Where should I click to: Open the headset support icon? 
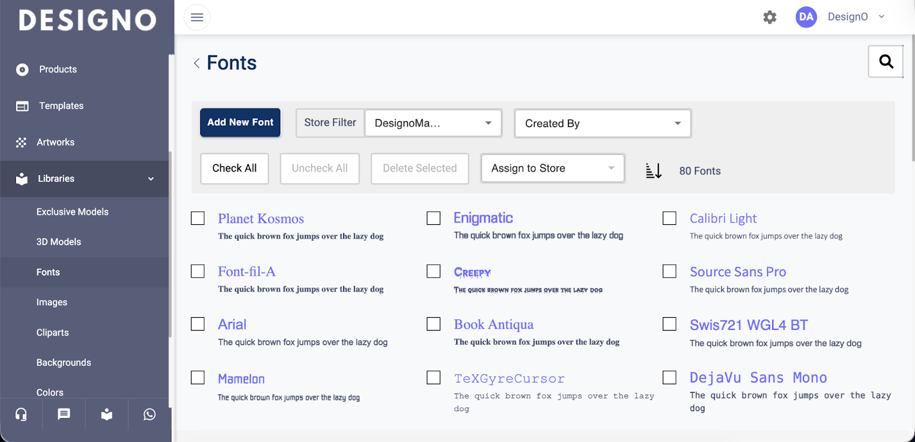[x=21, y=414]
